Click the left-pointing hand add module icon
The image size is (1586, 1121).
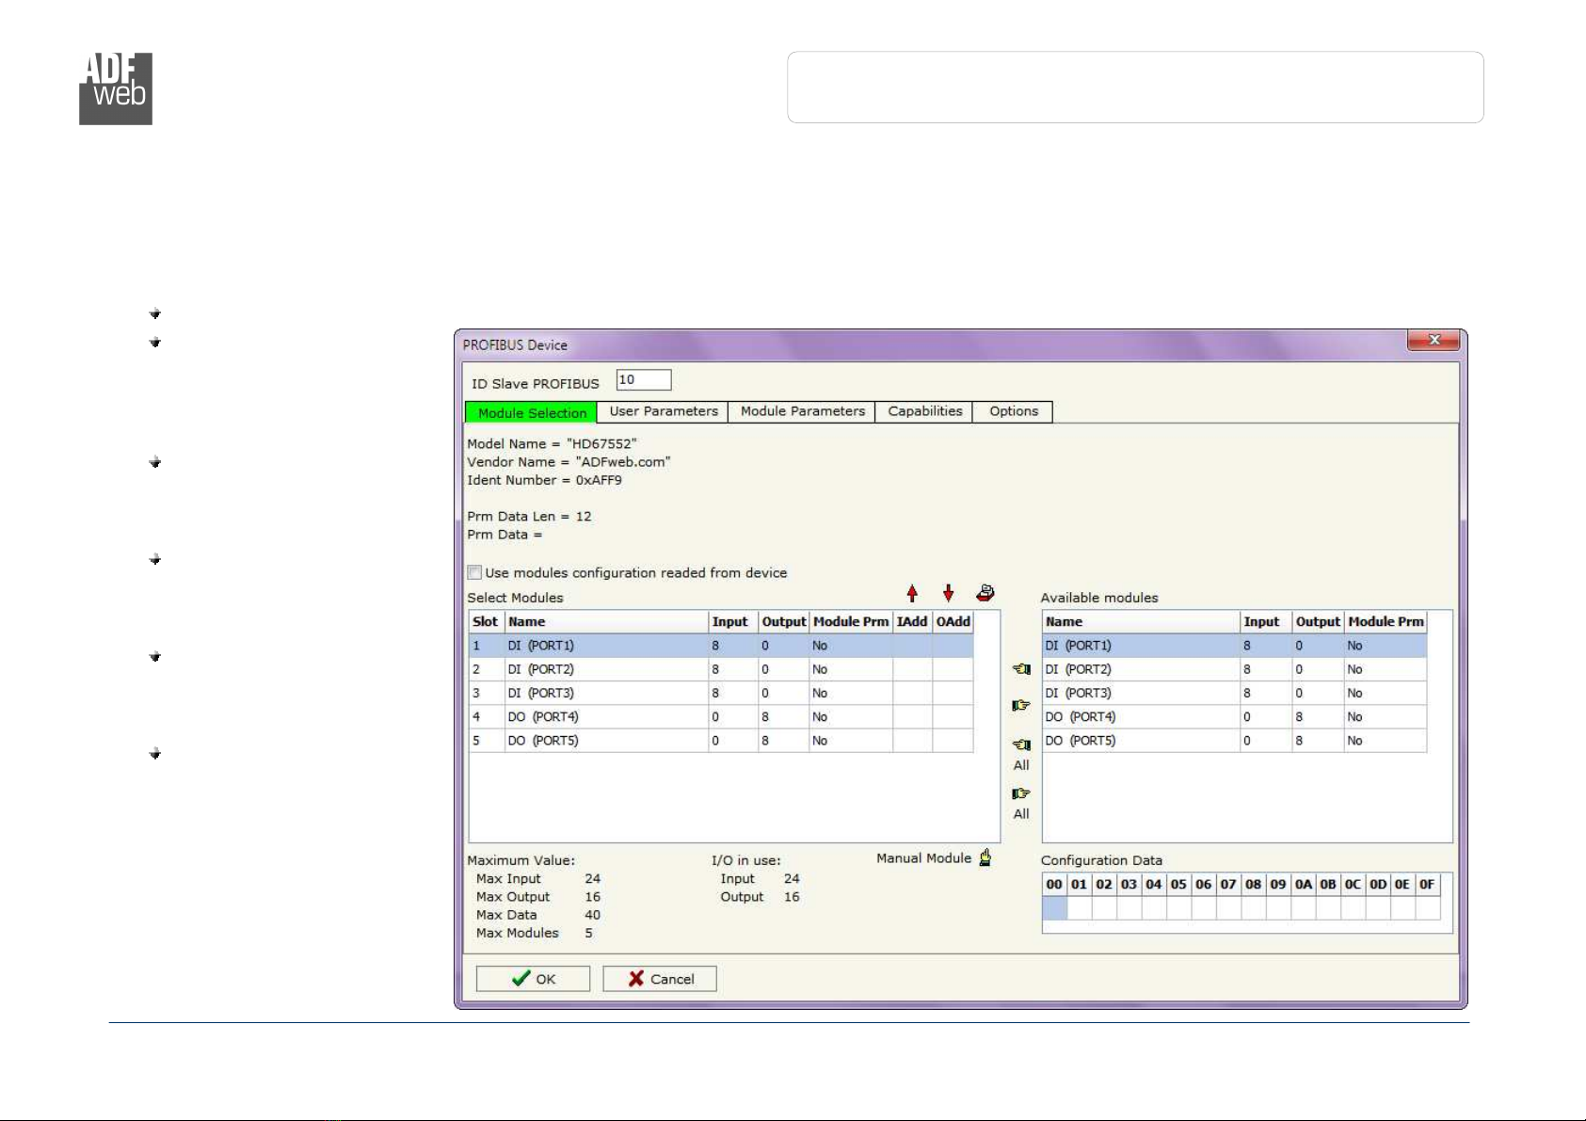point(1021,669)
